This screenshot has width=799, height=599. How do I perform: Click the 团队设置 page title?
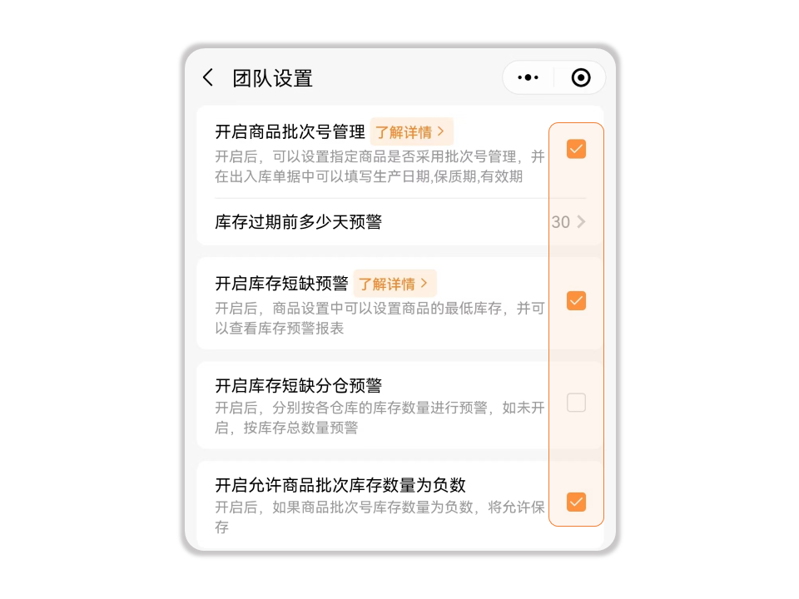coord(272,78)
